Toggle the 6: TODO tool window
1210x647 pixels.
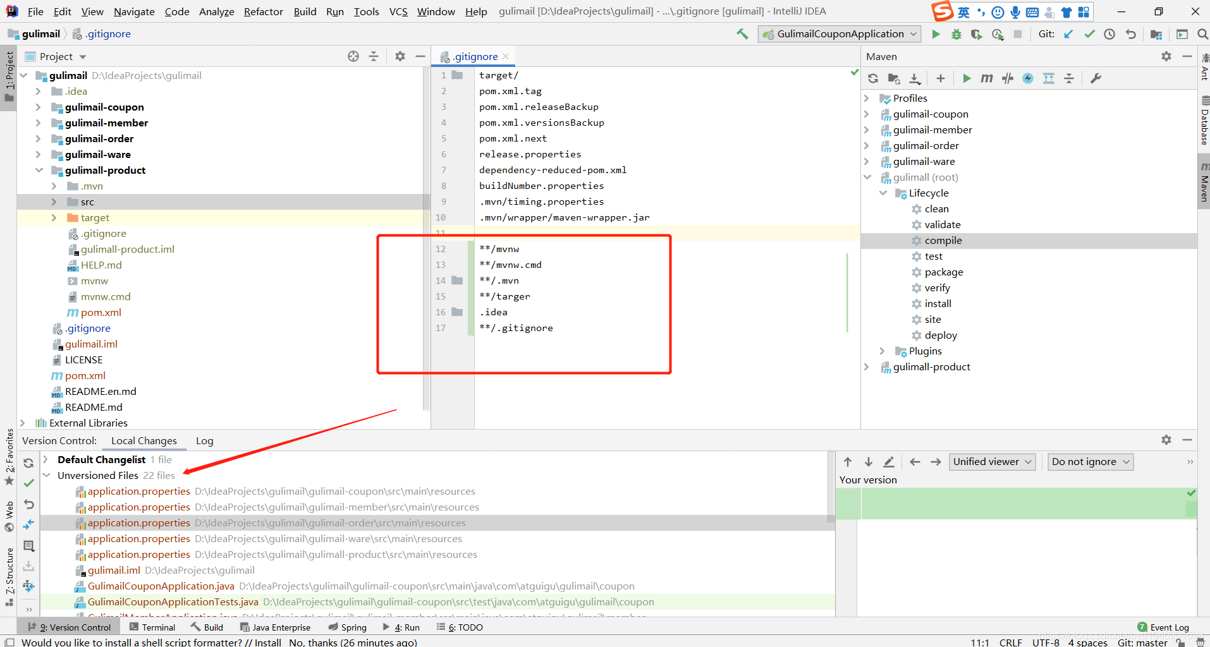(460, 627)
